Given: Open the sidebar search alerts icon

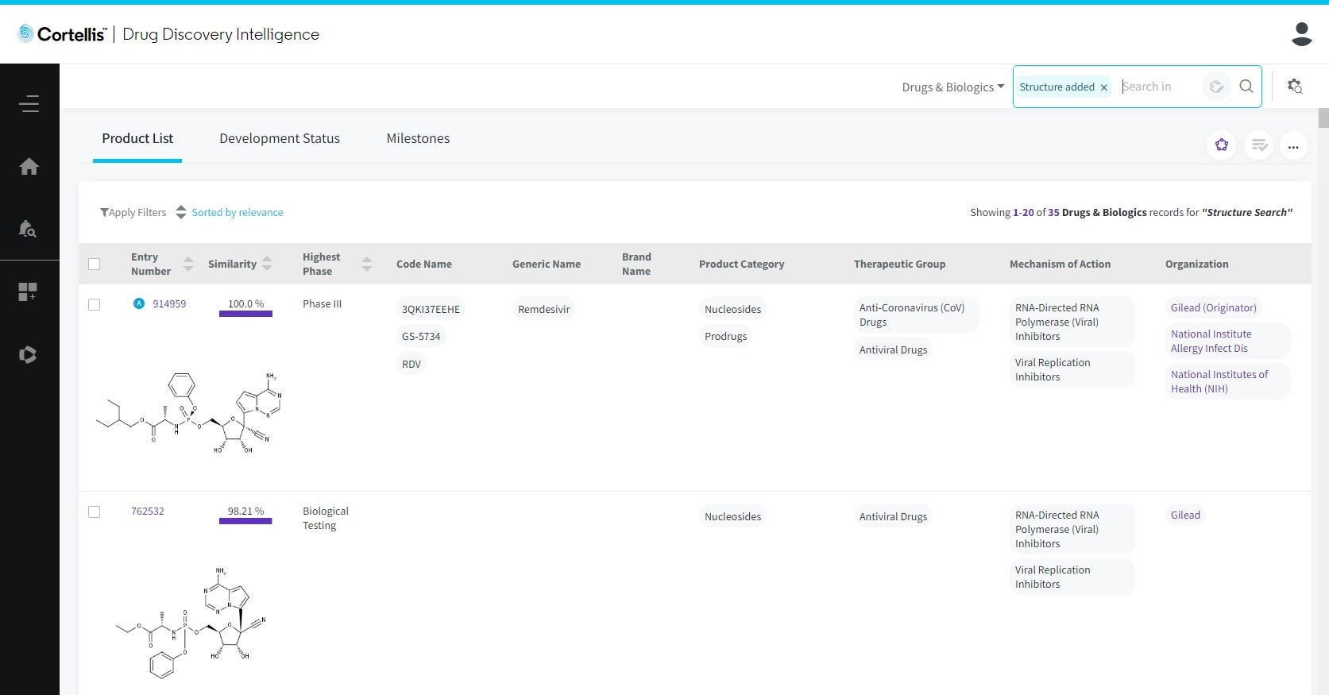Looking at the screenshot, I should point(28,229).
